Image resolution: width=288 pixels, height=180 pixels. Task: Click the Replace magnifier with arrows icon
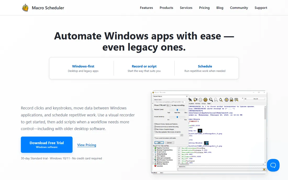click(x=221, y=100)
